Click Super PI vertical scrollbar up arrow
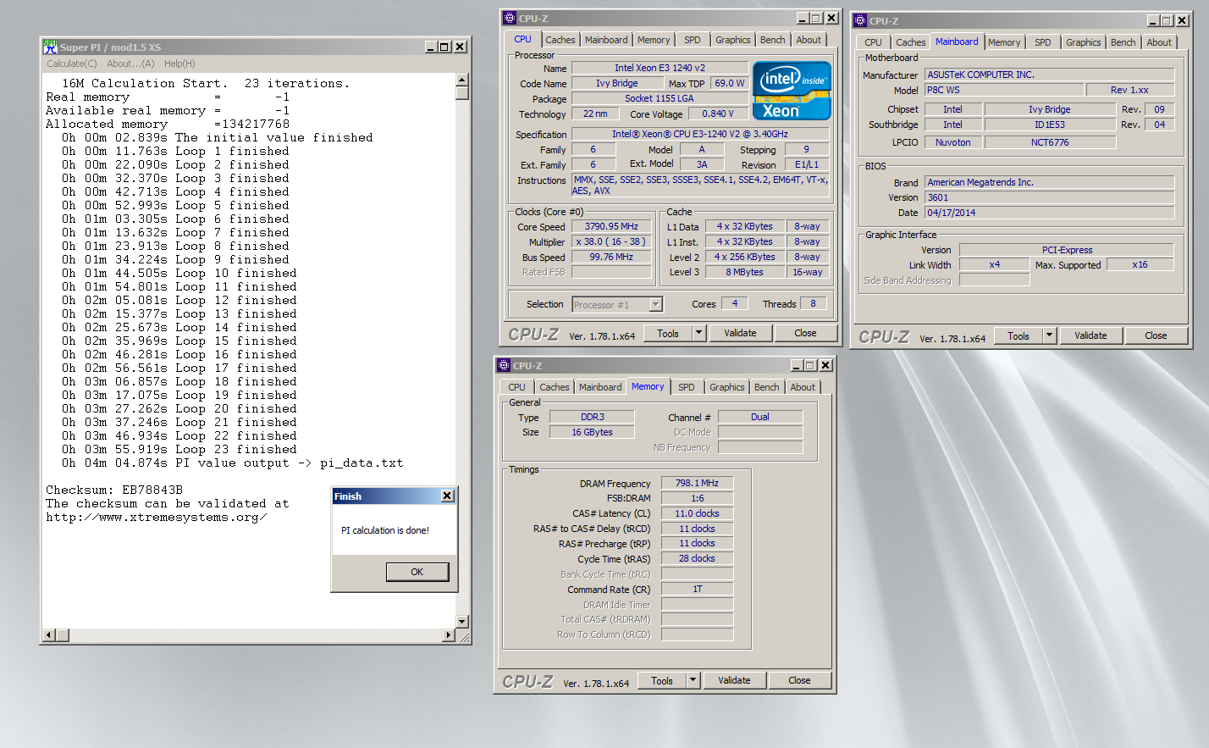Screen dimensions: 1209x748 pos(462,80)
